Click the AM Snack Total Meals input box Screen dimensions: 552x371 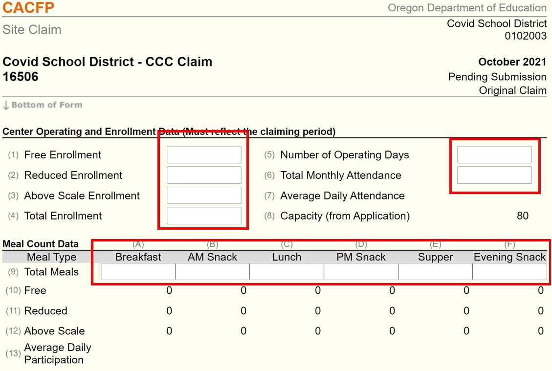coord(212,270)
